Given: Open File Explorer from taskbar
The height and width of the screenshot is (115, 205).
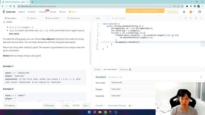Looking at the screenshot, I should (x=100, y=112).
